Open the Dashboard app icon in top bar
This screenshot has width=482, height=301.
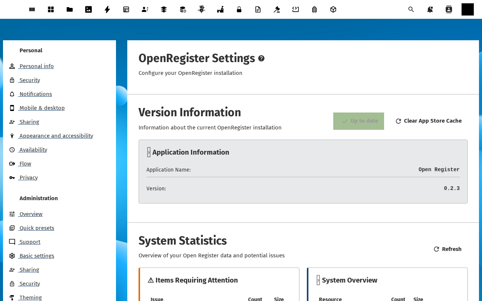pyautogui.click(x=32, y=9)
